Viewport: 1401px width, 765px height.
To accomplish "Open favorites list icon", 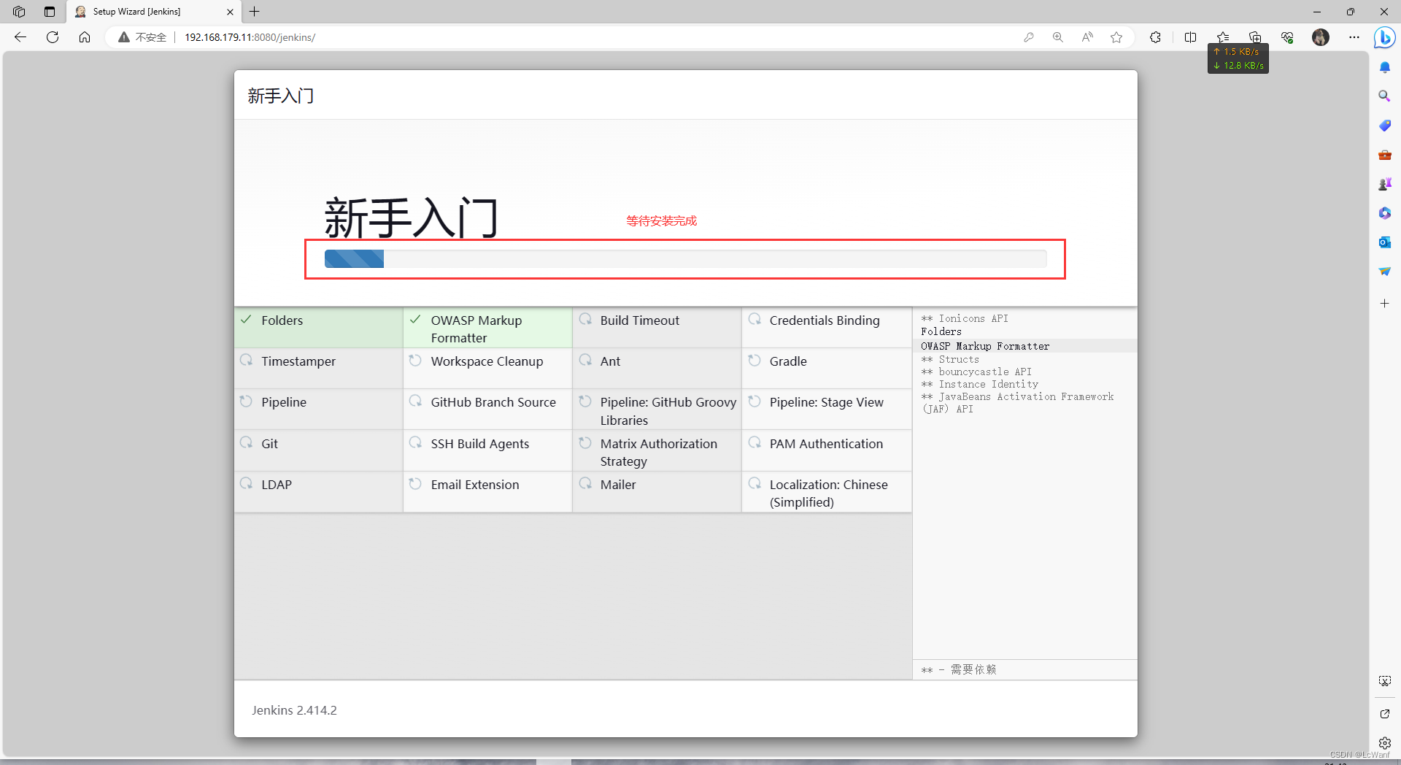I will (1223, 37).
